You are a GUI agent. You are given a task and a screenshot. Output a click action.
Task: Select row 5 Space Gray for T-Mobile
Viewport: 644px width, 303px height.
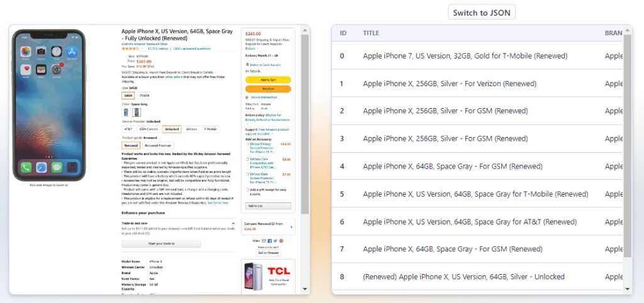point(477,194)
